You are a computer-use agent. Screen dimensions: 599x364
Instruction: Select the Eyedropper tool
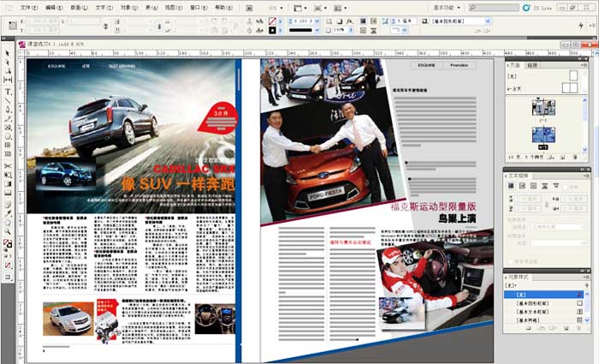(x=7, y=214)
